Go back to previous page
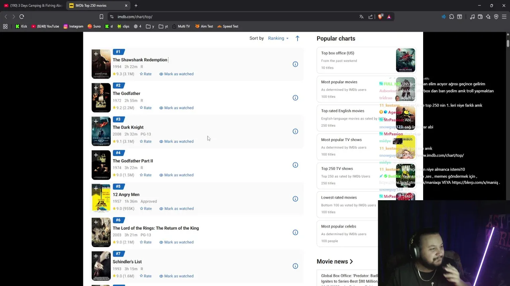The width and height of the screenshot is (510, 286). pyautogui.click(x=6, y=17)
